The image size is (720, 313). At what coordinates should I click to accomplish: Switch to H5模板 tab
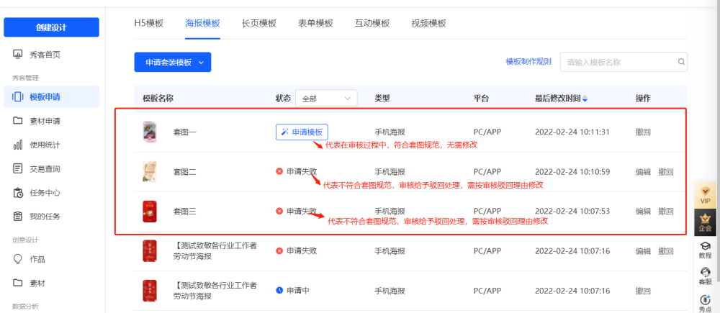pos(149,23)
